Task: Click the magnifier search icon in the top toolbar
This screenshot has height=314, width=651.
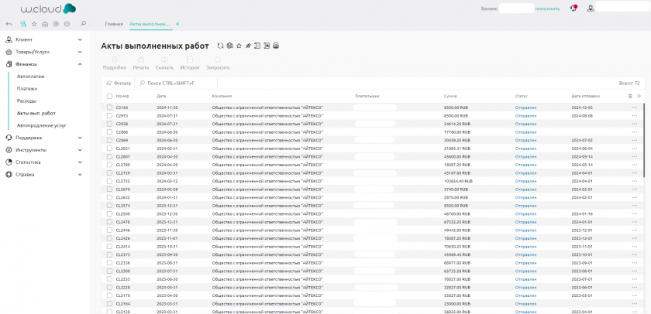Action: pyautogui.click(x=83, y=24)
